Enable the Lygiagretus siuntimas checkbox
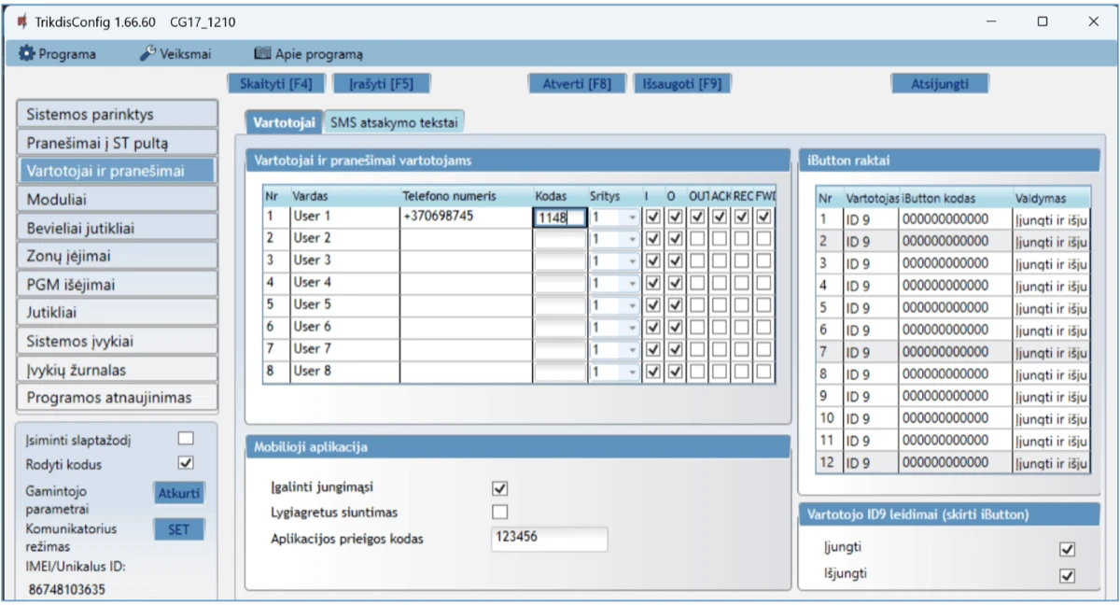This screenshot has width=1120, height=605. (x=500, y=512)
